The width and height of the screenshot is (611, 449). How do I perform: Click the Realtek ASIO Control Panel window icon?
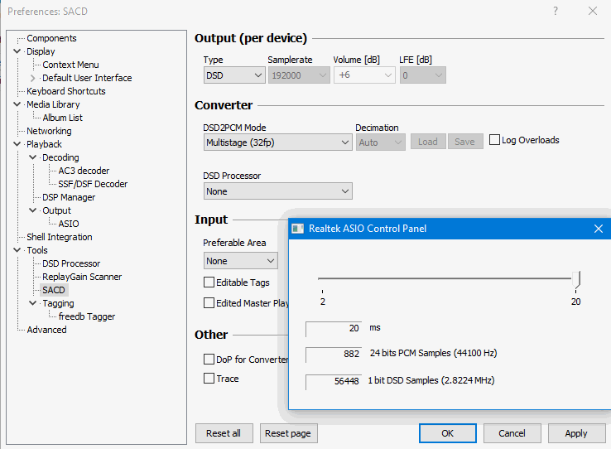tap(298, 229)
